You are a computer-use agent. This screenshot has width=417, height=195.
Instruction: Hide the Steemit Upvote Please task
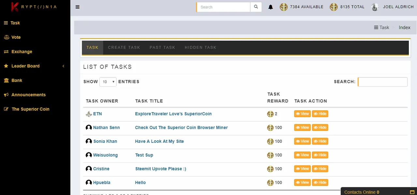320,168
